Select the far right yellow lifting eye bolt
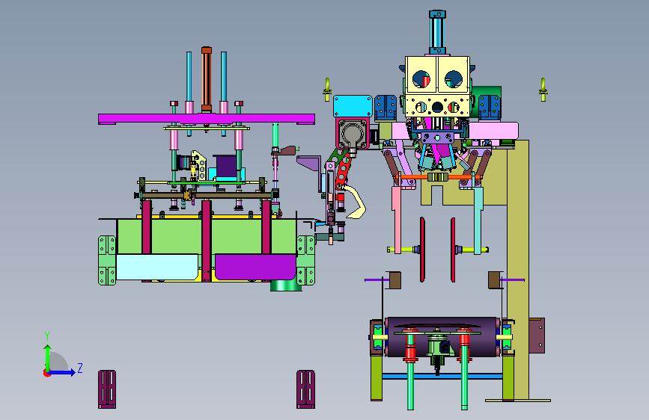Viewport: 649px width, 420px height. (543, 89)
